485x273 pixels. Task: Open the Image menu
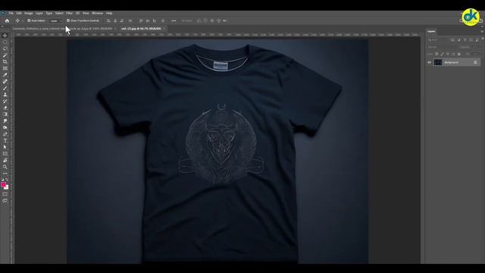point(29,14)
